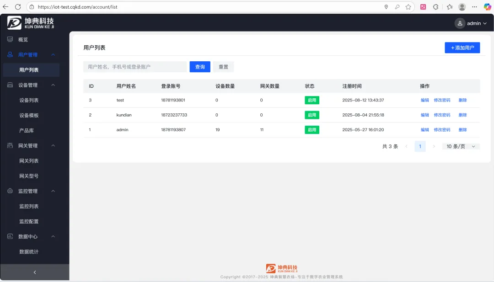Click the 概览 overview icon in the sidebar

(x=10, y=39)
